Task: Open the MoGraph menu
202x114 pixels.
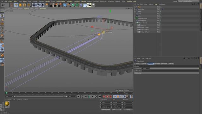Action: [x=69, y=1]
